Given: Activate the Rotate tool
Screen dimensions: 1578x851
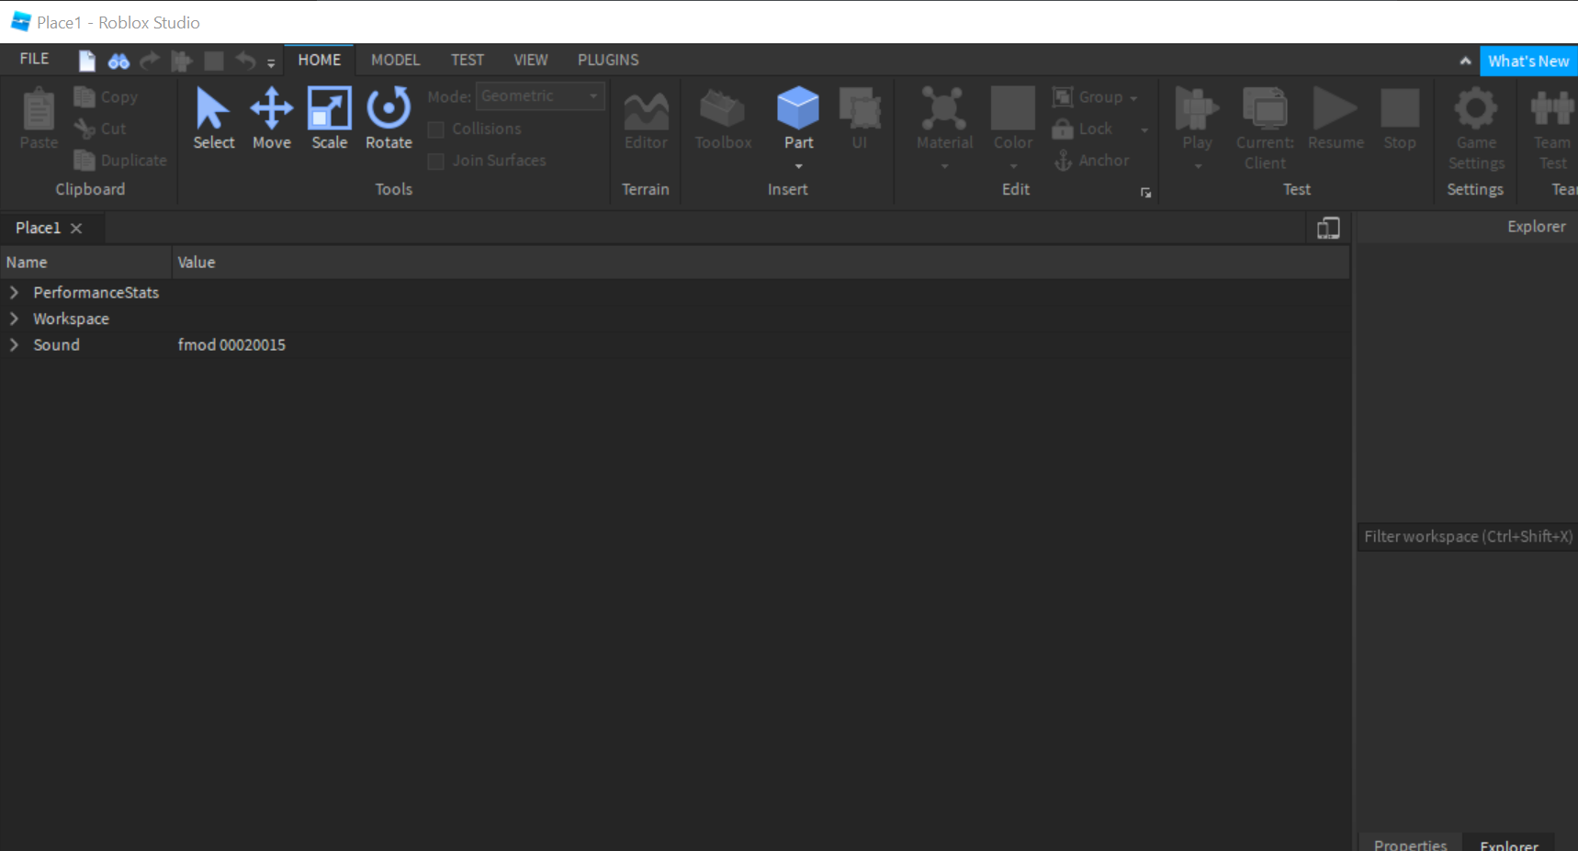Looking at the screenshot, I should [389, 118].
